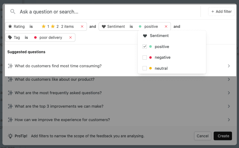Click sparkle icon beside frequently asked questions

click(10, 93)
